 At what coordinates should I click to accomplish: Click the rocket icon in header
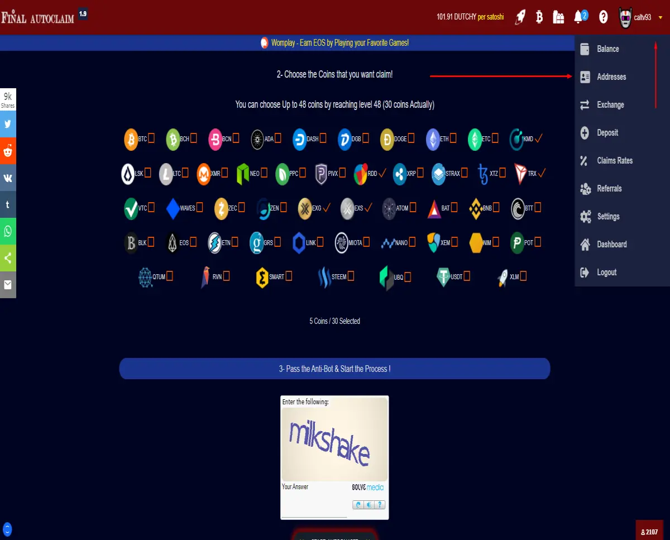(x=520, y=17)
